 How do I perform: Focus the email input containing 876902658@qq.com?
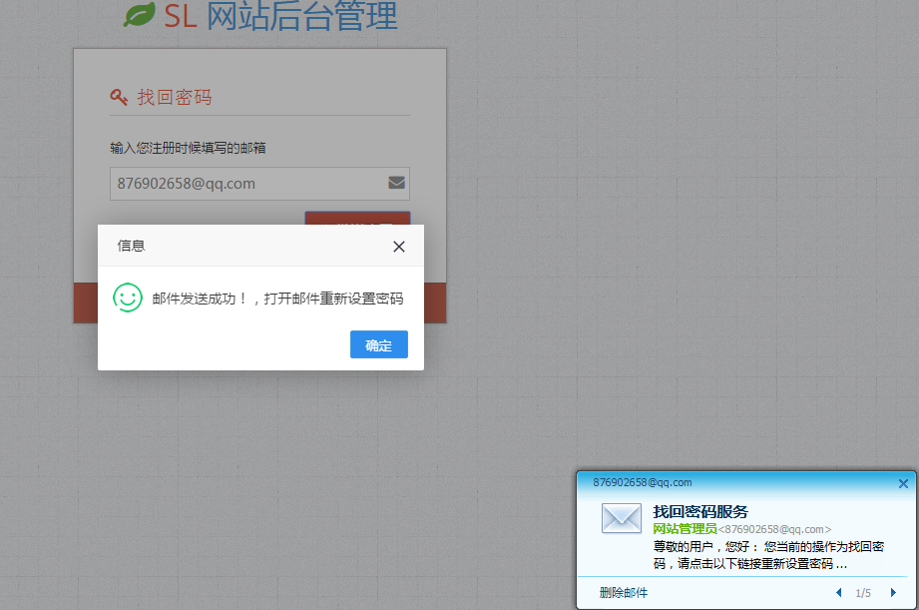[244, 184]
